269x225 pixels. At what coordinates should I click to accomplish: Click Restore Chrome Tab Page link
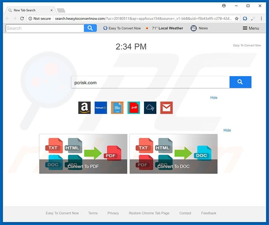tap(149, 213)
